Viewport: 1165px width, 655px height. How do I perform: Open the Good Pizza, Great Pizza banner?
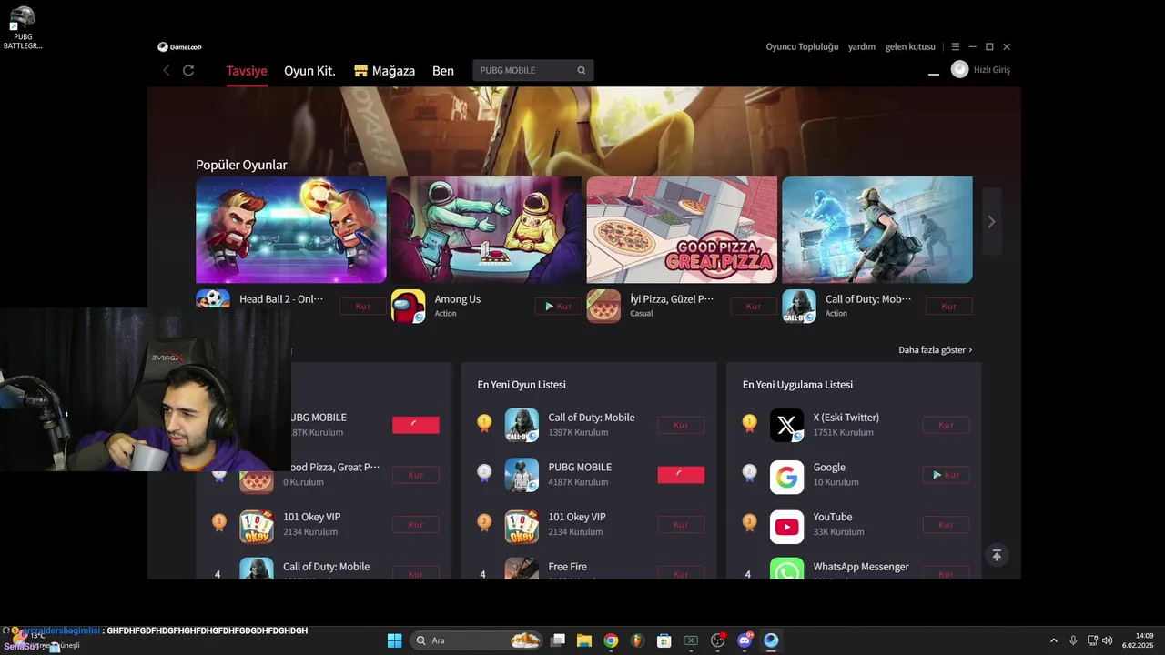682,230
